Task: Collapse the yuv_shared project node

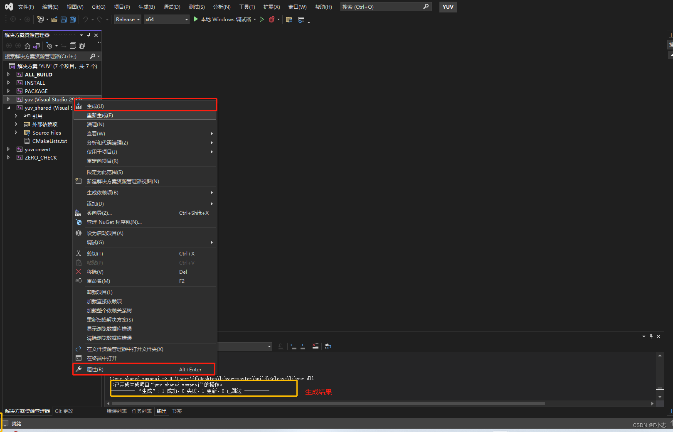Action: [x=8, y=108]
